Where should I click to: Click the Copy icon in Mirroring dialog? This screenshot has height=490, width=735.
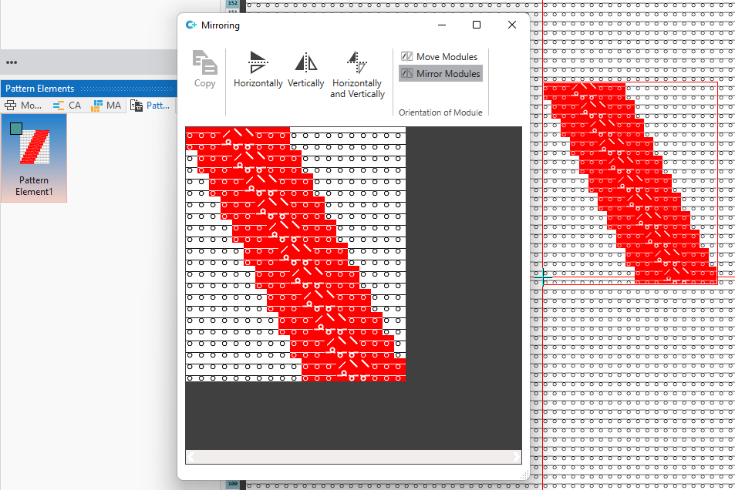[x=205, y=69]
